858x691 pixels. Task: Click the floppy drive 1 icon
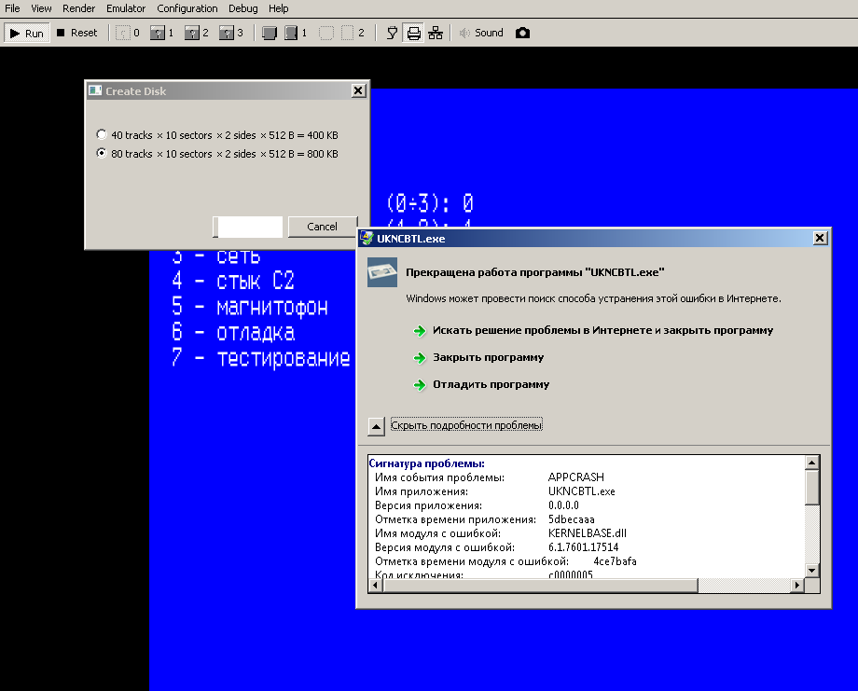pyautogui.click(x=158, y=33)
